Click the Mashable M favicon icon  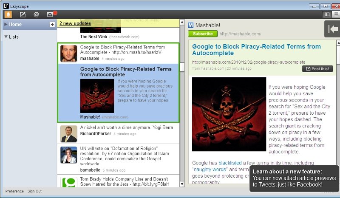(190, 25)
